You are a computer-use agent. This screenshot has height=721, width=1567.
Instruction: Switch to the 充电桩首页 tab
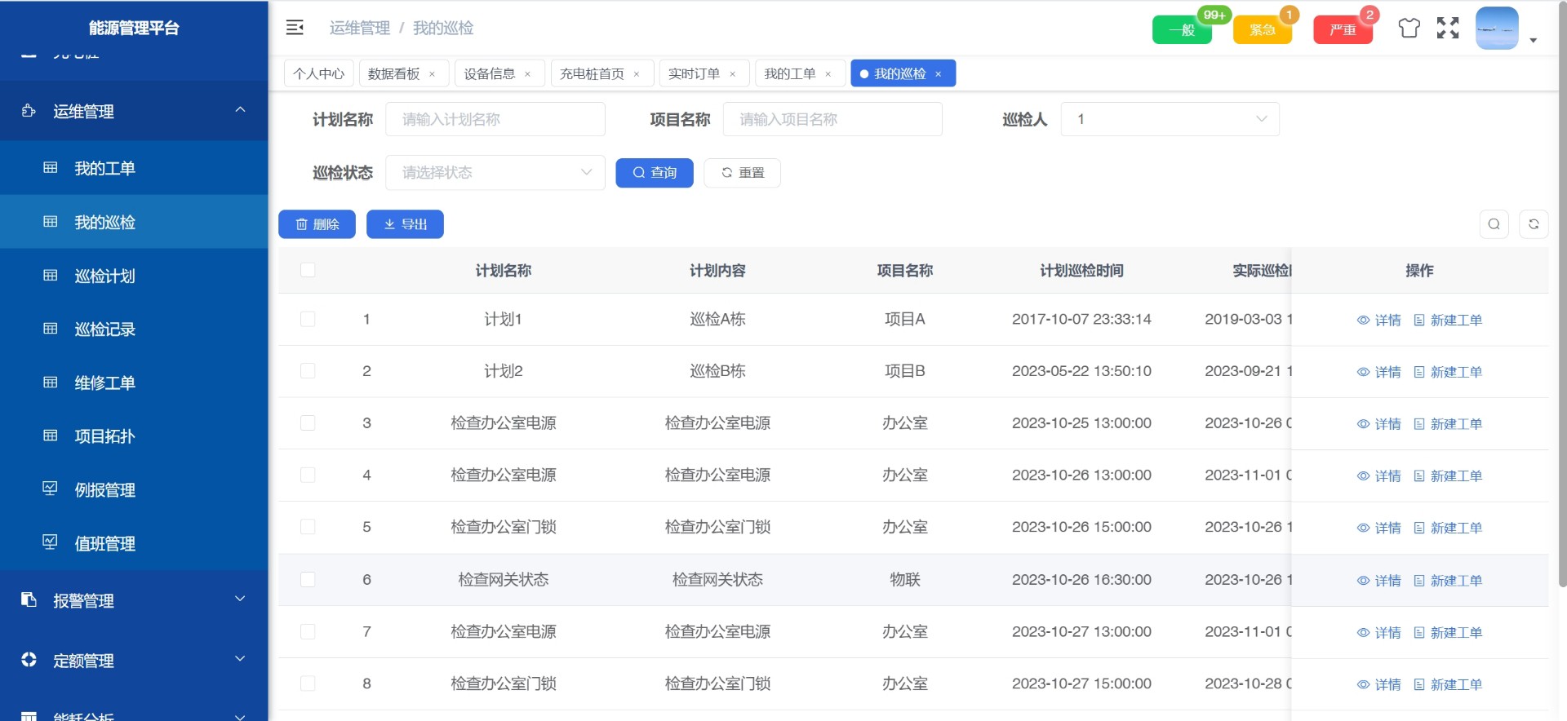[592, 74]
